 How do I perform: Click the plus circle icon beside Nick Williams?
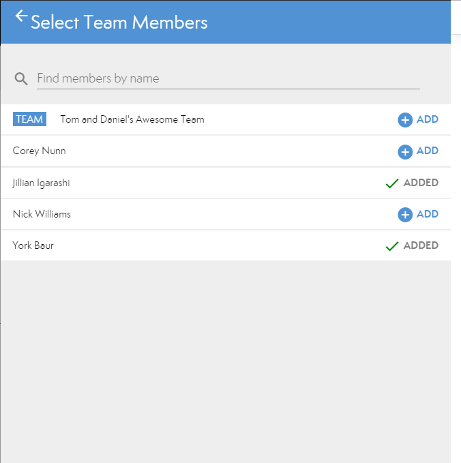pos(405,215)
